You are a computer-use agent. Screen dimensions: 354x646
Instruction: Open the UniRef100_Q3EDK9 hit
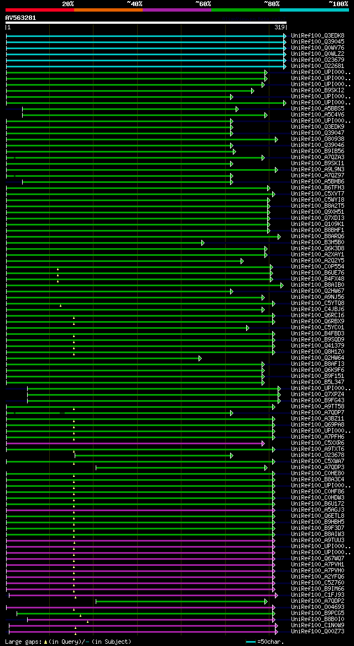tap(317, 127)
